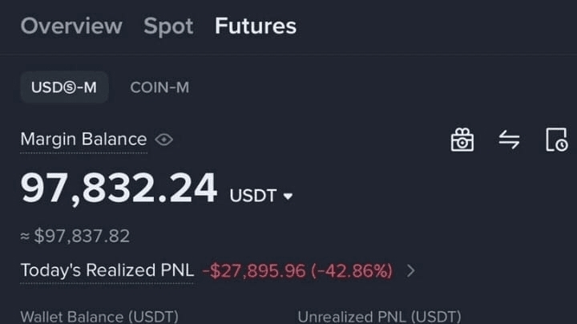The width and height of the screenshot is (577, 324).
Task: Tap the Margin Balance label
Action: 83,140
